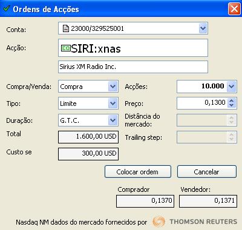Click the Duração label

19,120
